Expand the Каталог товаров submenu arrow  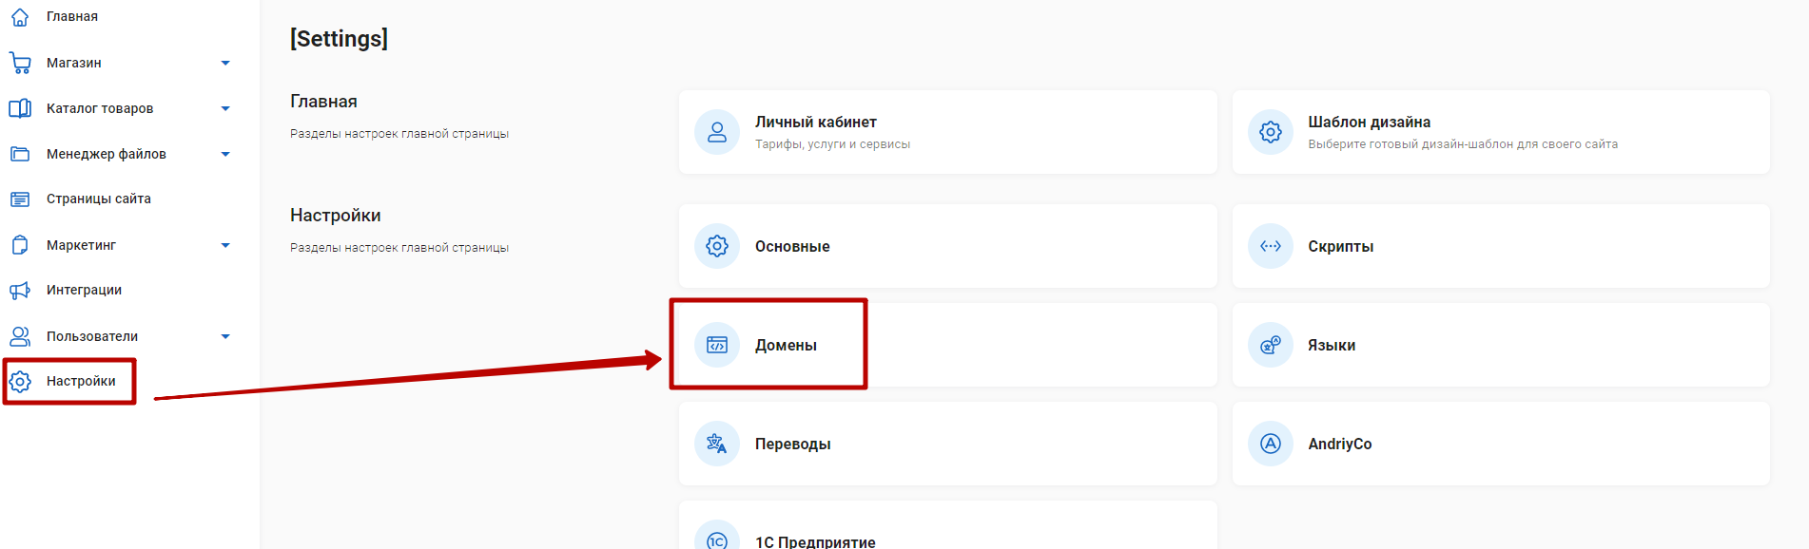point(225,108)
